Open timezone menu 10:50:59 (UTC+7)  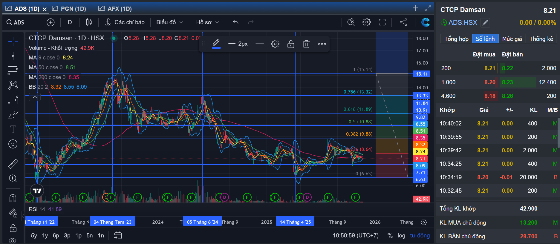coord(356,236)
